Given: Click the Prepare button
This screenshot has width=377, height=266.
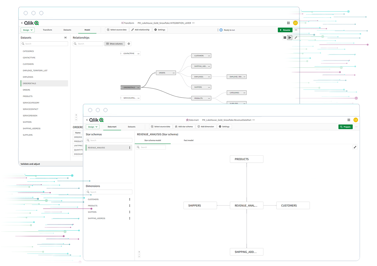Looking at the screenshot, I should point(346,127).
